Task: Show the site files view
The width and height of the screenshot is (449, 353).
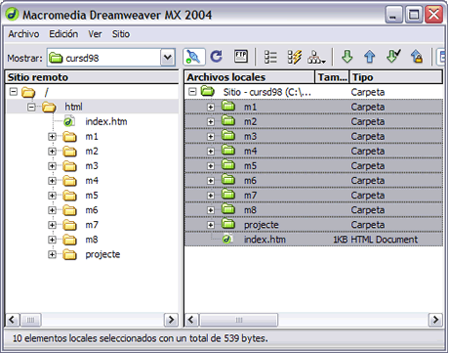Action: click(270, 57)
